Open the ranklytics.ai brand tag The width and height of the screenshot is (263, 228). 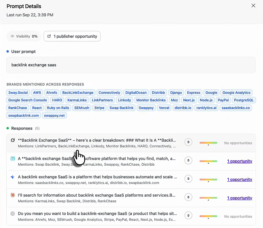(206, 108)
